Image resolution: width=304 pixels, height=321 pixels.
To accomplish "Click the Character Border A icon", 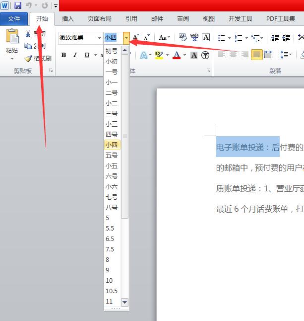I will (x=206, y=37).
